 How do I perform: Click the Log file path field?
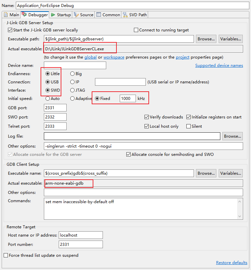click(x=132, y=136)
